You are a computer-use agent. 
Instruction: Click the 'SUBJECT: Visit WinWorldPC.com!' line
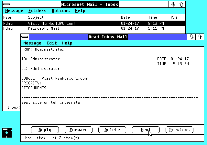[x=55, y=78]
